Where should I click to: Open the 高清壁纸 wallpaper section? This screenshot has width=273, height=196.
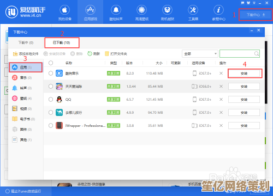point(142,13)
